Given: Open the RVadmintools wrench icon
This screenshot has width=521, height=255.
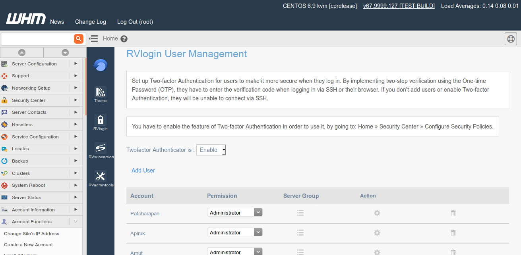Looking at the screenshot, I should pyautogui.click(x=101, y=176).
